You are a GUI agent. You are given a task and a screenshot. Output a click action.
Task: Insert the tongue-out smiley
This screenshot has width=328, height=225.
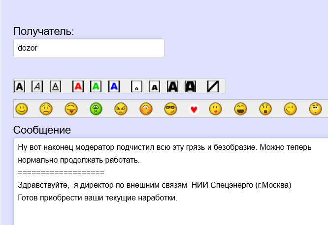pyautogui.click(x=71, y=109)
